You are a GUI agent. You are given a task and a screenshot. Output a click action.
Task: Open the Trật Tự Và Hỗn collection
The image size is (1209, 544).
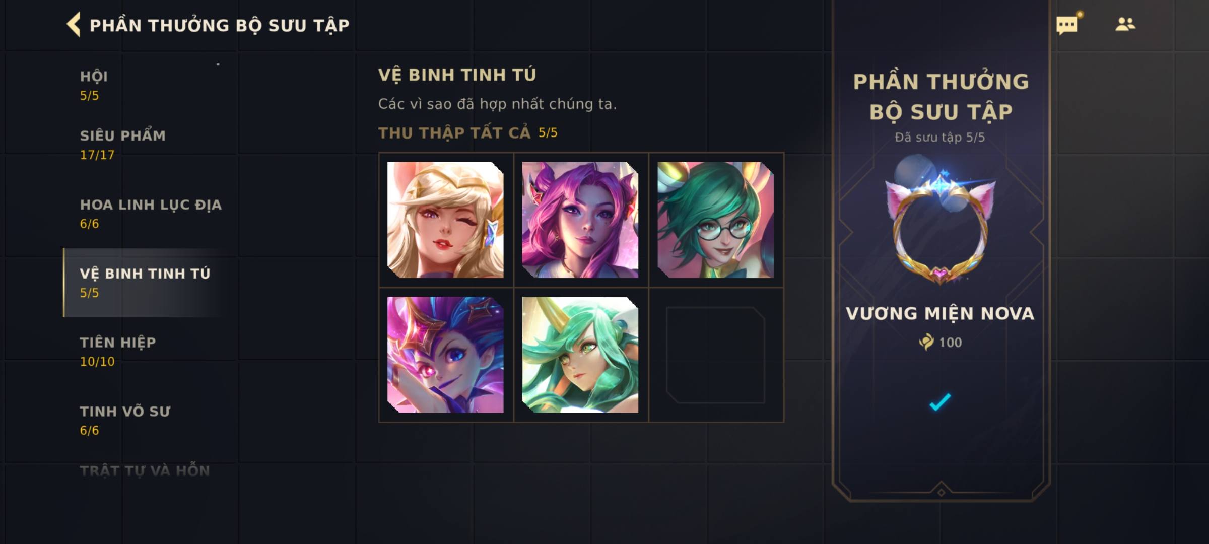pos(145,471)
